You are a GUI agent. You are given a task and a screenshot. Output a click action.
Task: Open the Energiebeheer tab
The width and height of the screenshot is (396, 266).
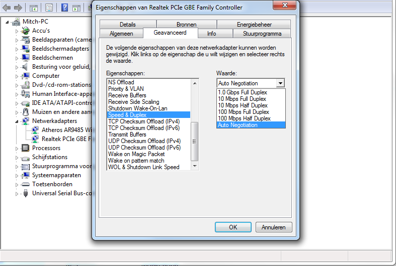[x=254, y=25]
